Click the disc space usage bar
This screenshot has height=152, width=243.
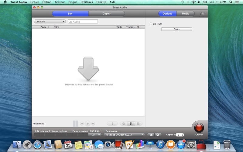61,135
